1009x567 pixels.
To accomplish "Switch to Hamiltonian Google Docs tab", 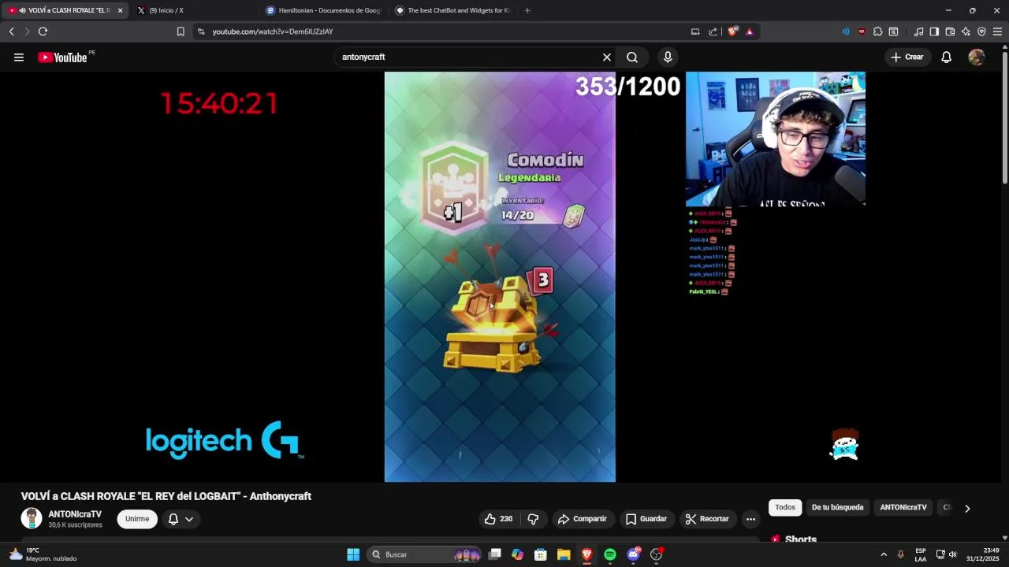I will pyautogui.click(x=323, y=10).
